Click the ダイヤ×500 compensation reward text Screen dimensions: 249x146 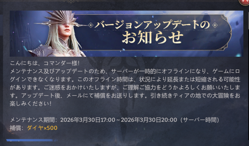click(42, 128)
